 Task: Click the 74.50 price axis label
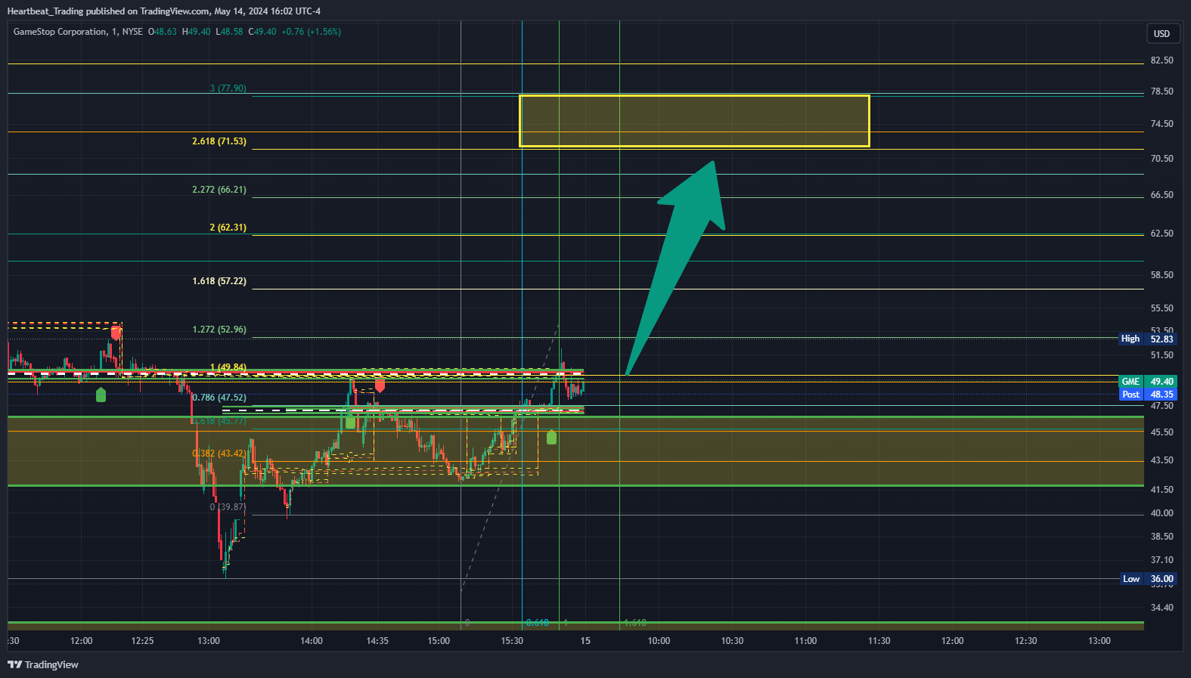point(1162,124)
